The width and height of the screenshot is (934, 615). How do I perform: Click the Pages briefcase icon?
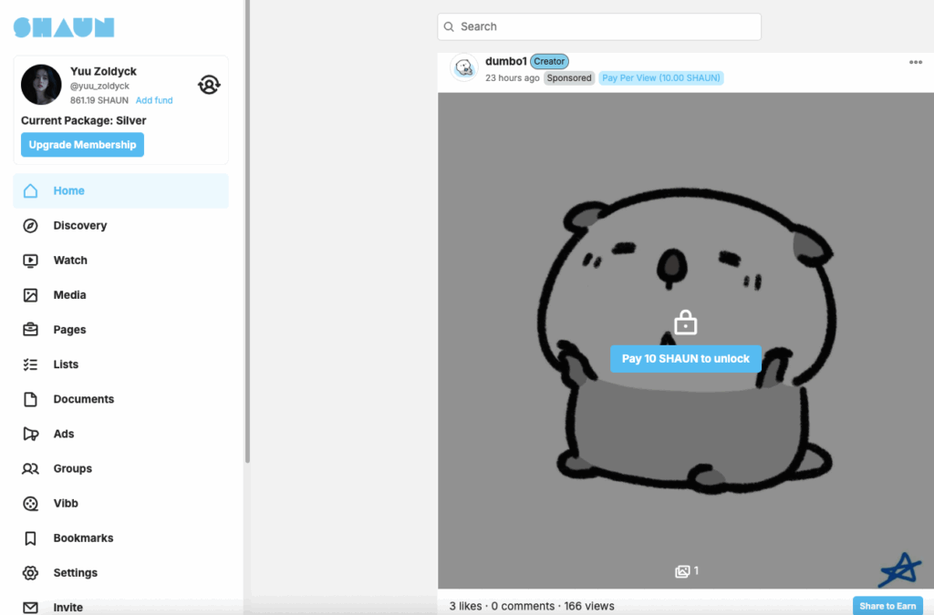click(x=30, y=330)
